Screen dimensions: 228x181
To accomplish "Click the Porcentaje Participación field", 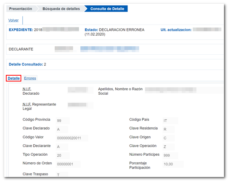I will tap(172, 164).
